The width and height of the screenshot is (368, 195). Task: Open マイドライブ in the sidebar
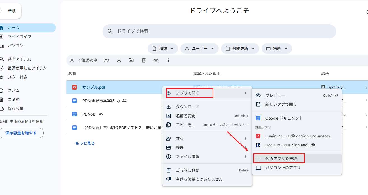tap(27, 37)
